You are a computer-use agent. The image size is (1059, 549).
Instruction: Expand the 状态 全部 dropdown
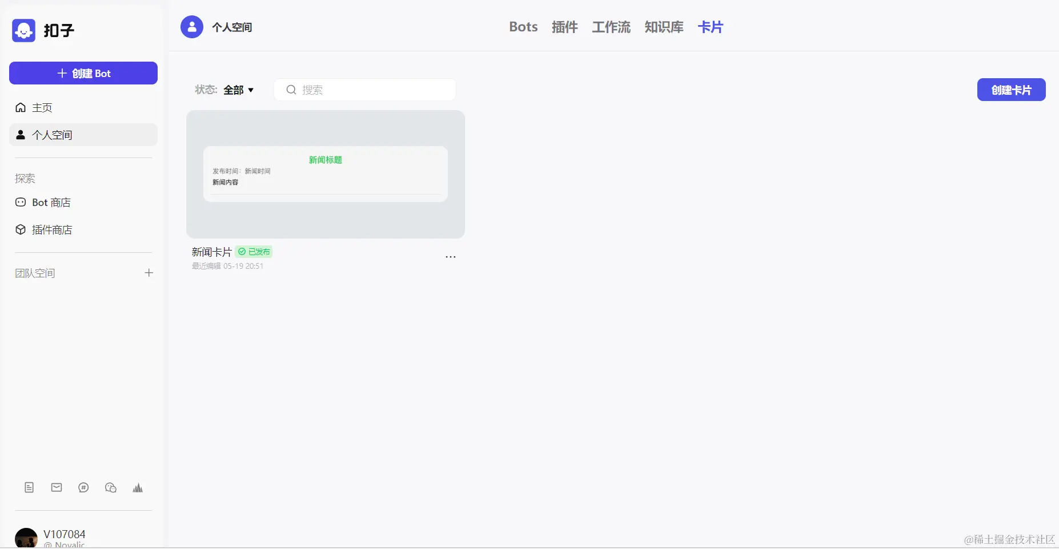(238, 90)
